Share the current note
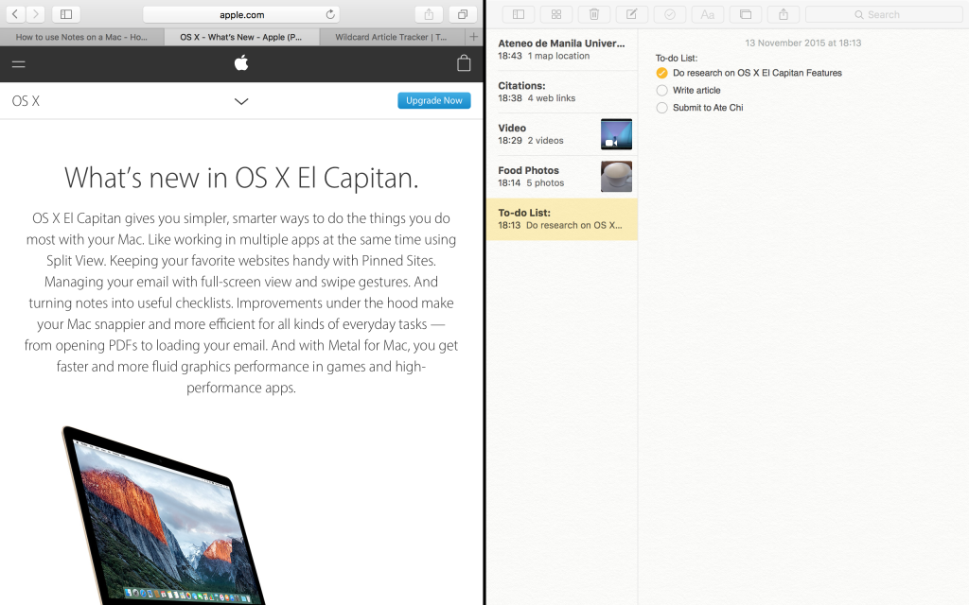The height and width of the screenshot is (605, 969). (784, 14)
